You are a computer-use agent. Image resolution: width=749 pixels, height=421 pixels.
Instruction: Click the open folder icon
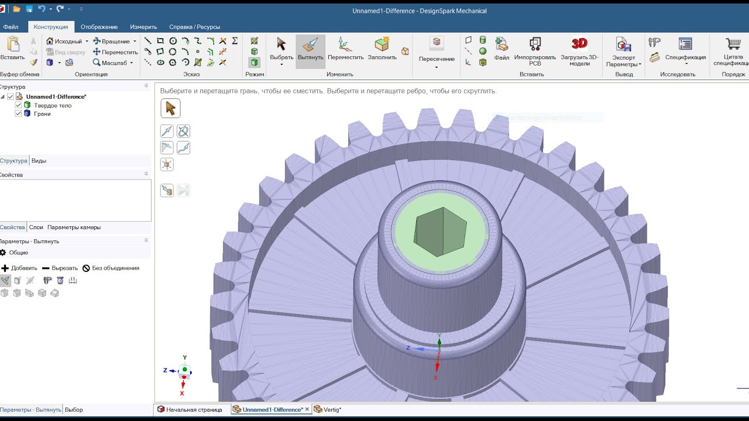(x=16, y=9)
